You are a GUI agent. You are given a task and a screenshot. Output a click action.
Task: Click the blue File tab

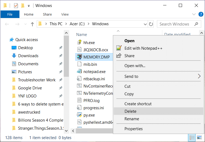point(10,14)
